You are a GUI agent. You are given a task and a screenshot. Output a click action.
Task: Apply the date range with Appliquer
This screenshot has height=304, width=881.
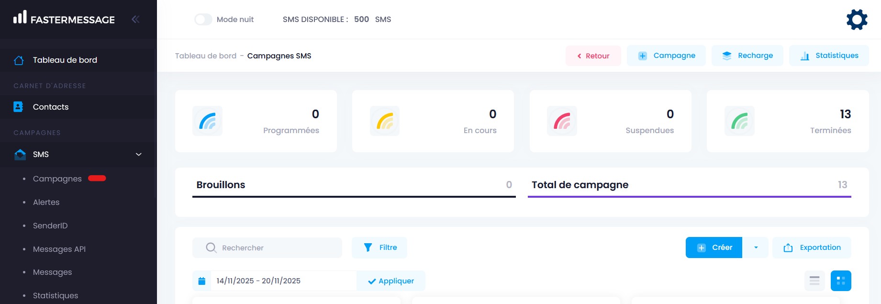tap(391, 281)
